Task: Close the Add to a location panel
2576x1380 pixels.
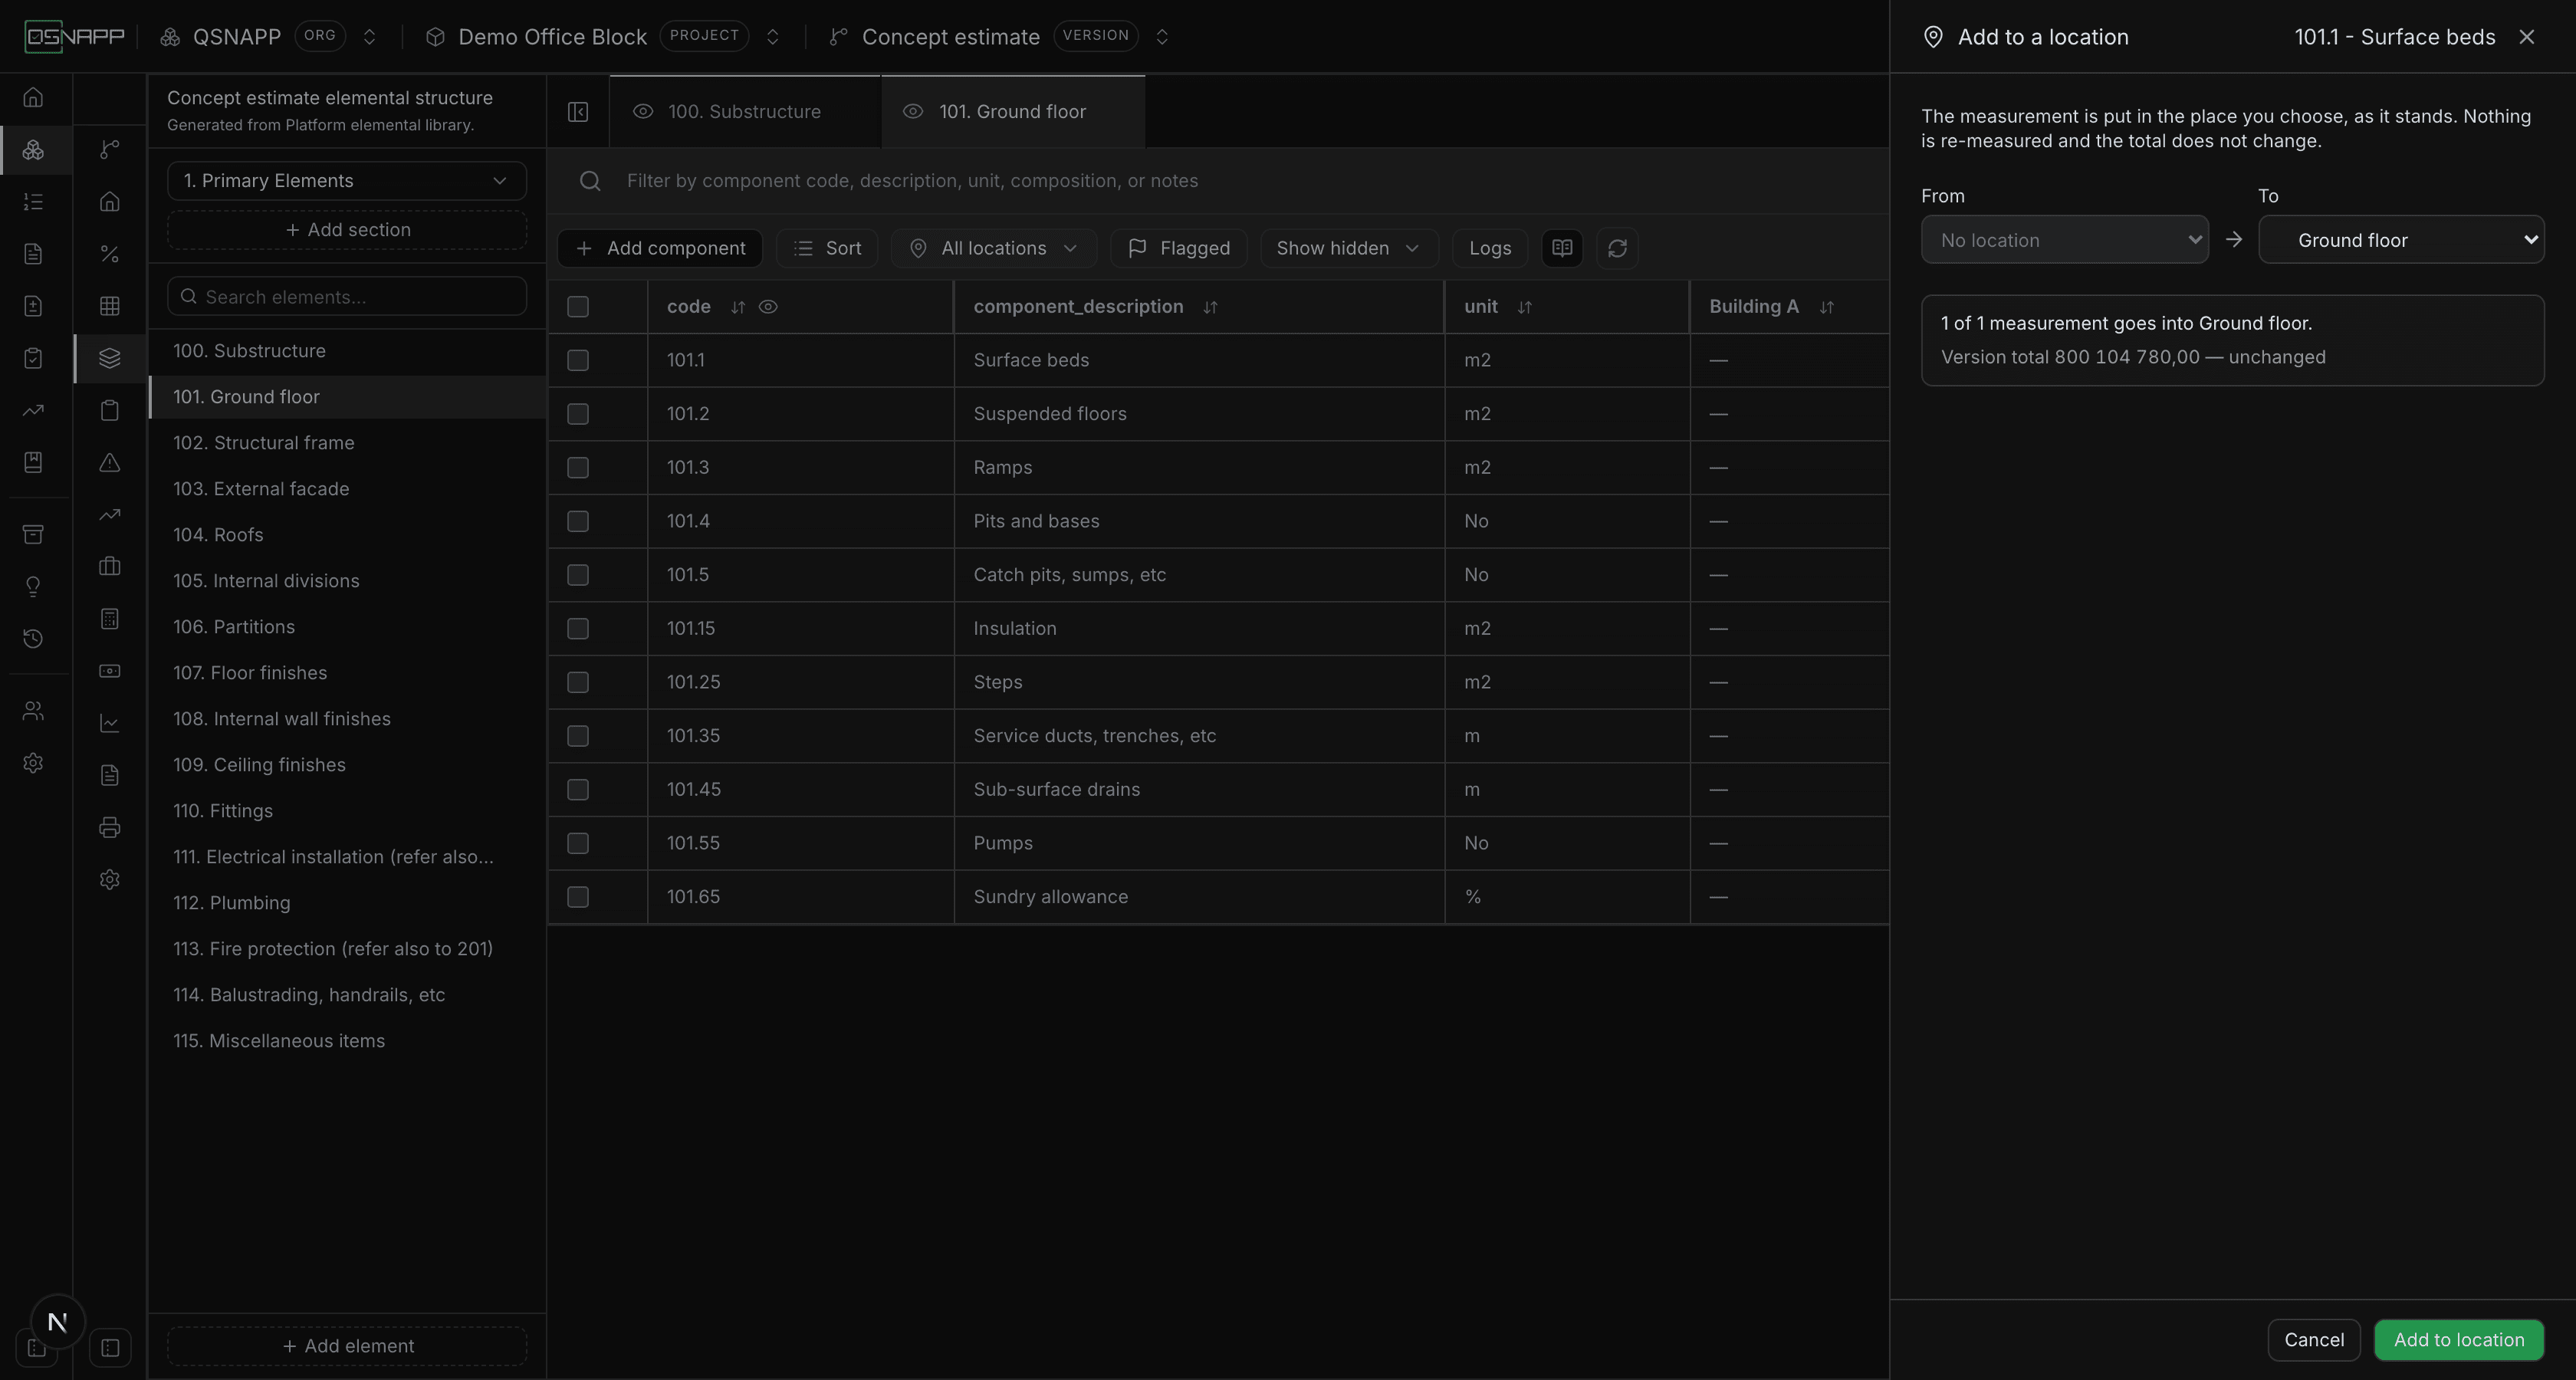Action: [2527, 37]
